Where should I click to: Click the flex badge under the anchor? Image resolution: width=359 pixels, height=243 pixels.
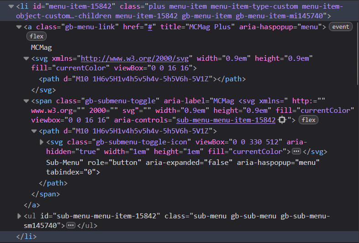pos(37,36)
